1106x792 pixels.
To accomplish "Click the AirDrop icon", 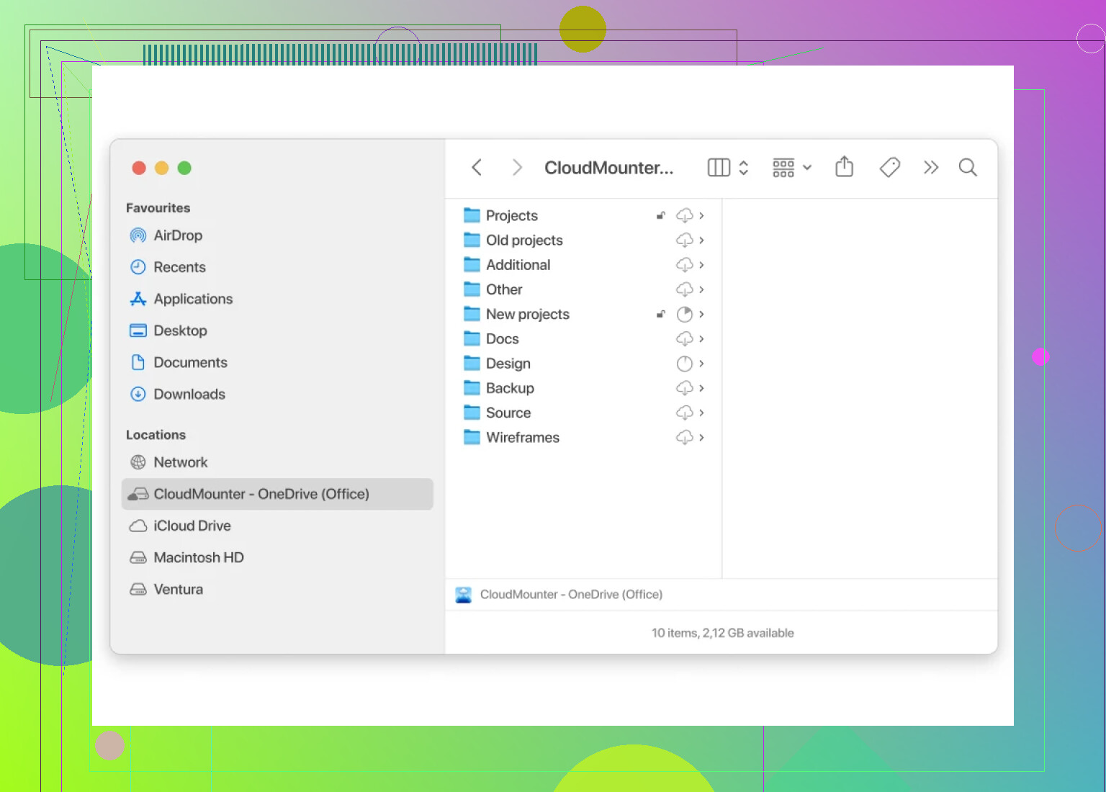I will pos(138,235).
